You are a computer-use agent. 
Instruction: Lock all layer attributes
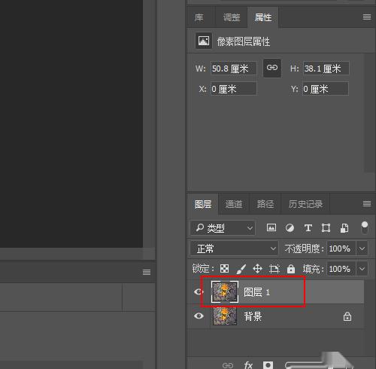click(291, 269)
